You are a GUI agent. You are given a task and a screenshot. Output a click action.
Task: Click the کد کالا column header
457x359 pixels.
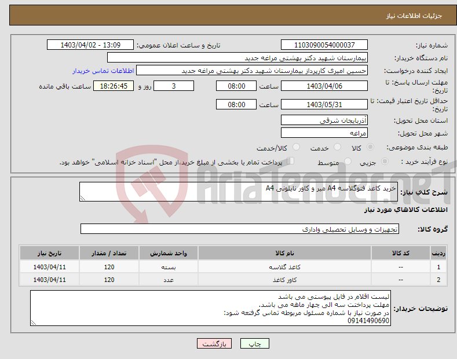[401, 253]
